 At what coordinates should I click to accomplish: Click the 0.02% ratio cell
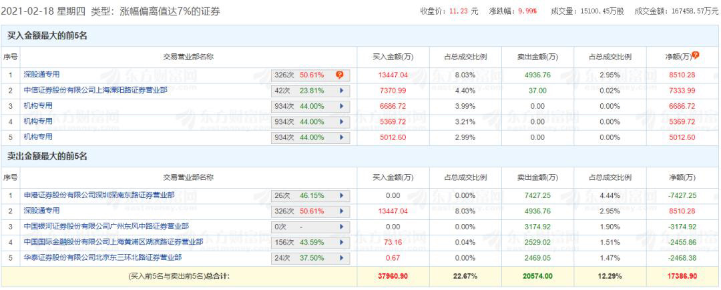pyautogui.click(x=610, y=91)
